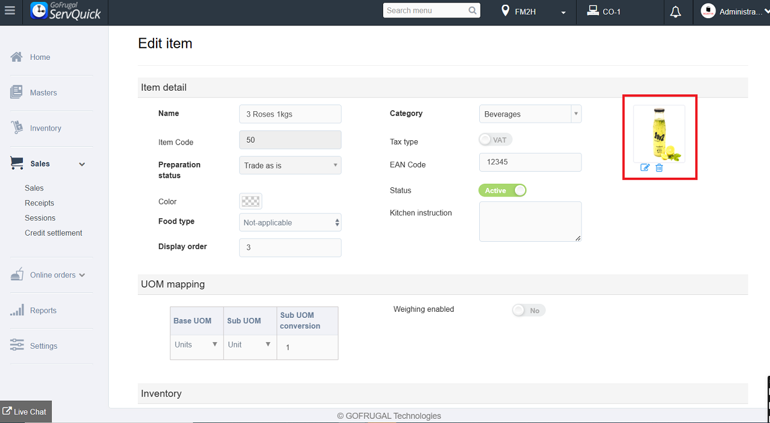Open the Live Chat button
This screenshot has height=423, width=770.
(x=25, y=412)
